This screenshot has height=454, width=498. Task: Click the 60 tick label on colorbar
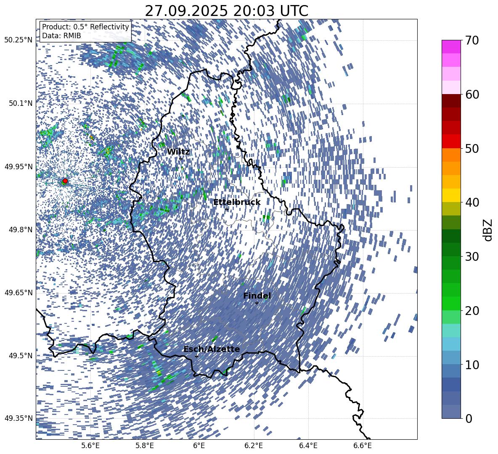point(472,94)
